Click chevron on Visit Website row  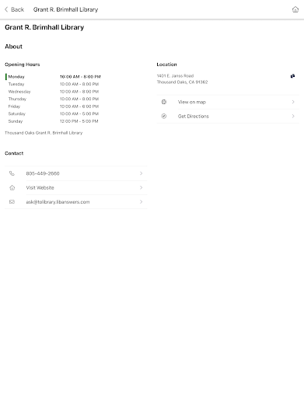(142, 187)
